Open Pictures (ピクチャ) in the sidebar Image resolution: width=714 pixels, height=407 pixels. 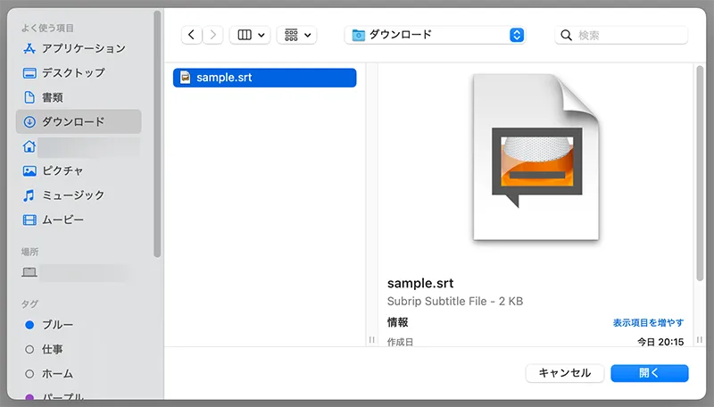(x=79, y=170)
